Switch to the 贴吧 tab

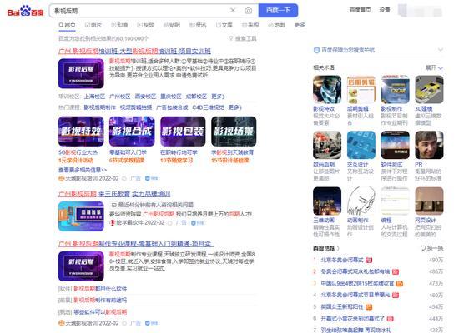click(172, 25)
